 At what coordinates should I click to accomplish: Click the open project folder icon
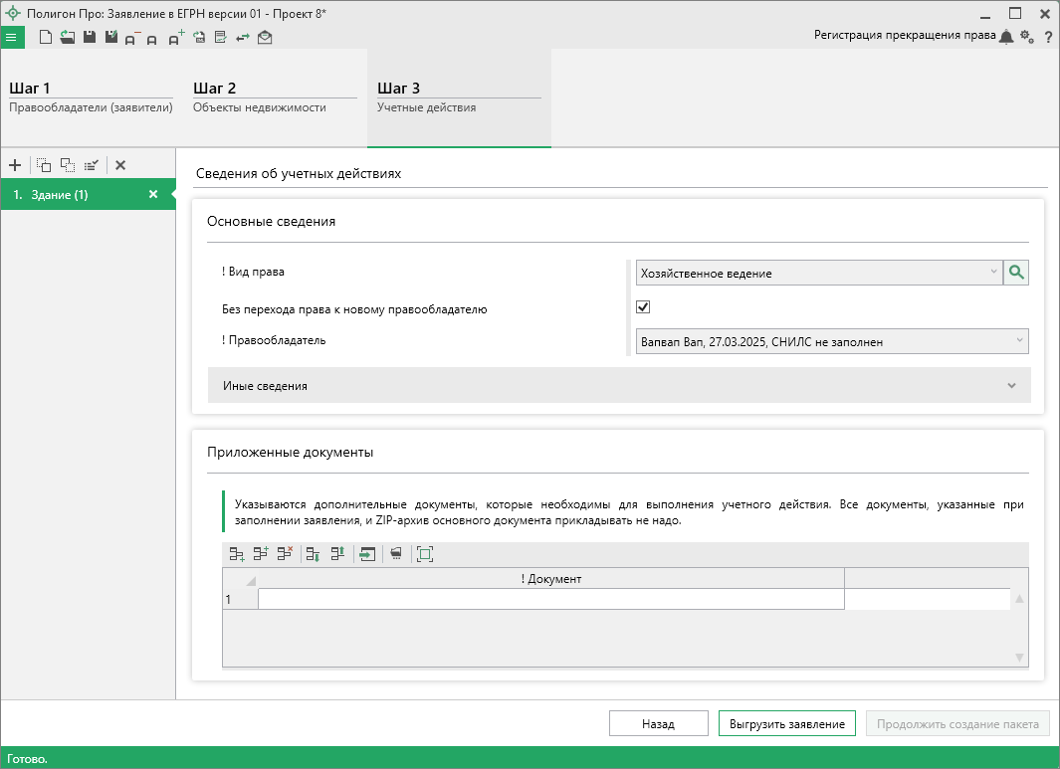click(x=68, y=37)
